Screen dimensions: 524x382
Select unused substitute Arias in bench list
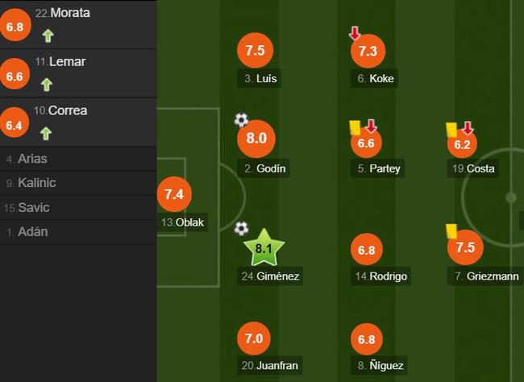point(78,159)
